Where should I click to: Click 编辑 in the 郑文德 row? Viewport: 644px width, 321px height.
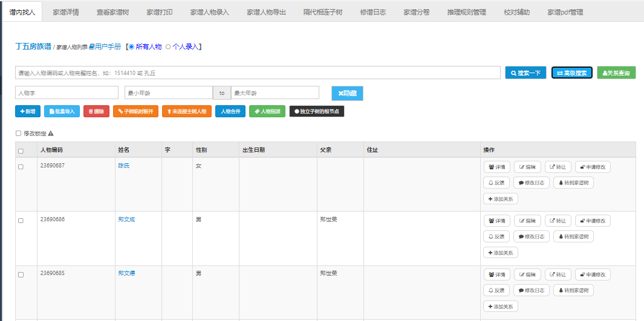(527, 274)
